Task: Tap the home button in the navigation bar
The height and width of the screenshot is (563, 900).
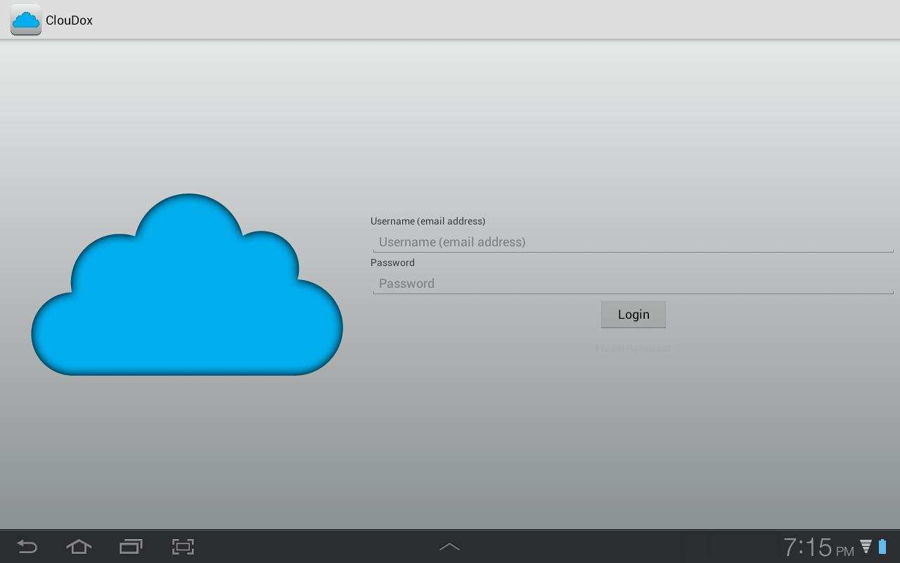Action: [78, 547]
